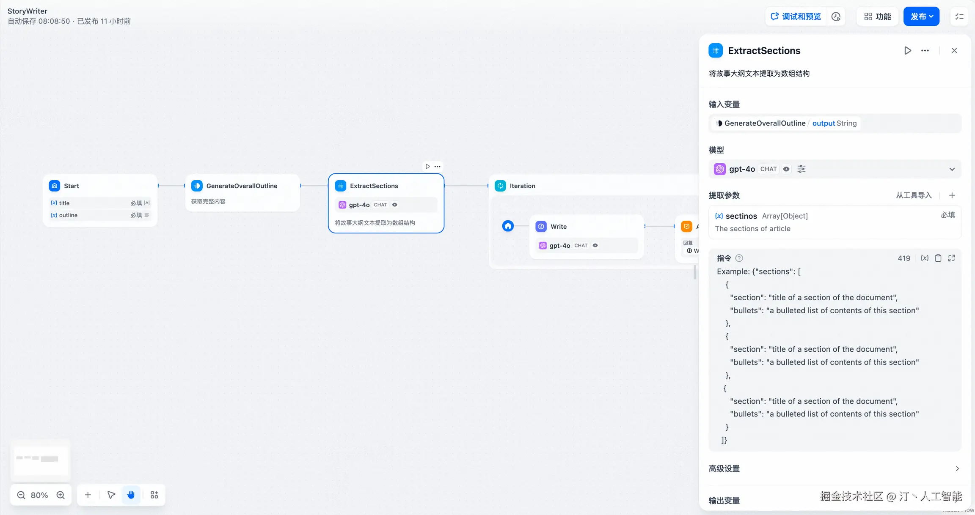Toggle eye icon on ExtractSections node's gpt-4o

[x=395, y=205]
